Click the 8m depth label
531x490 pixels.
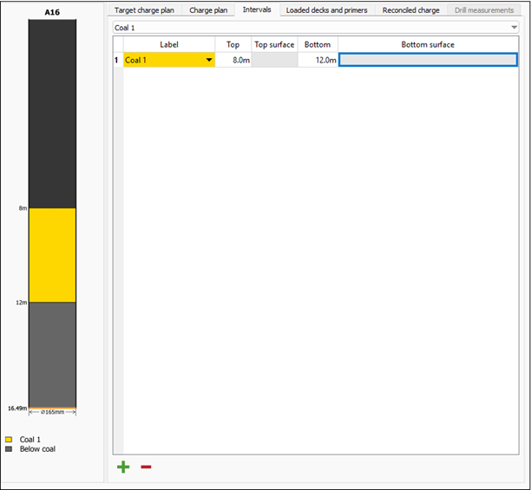click(23, 208)
